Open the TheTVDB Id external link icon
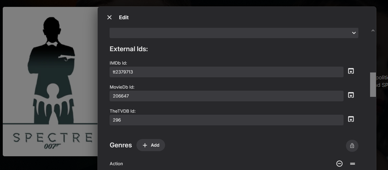 point(351,119)
